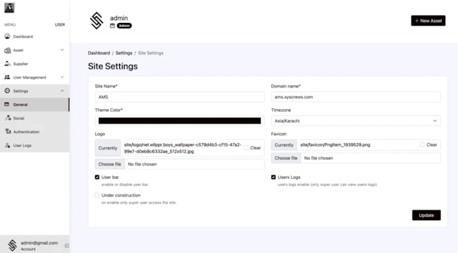
Task: Expand the User Management chevron
Action: point(62,77)
